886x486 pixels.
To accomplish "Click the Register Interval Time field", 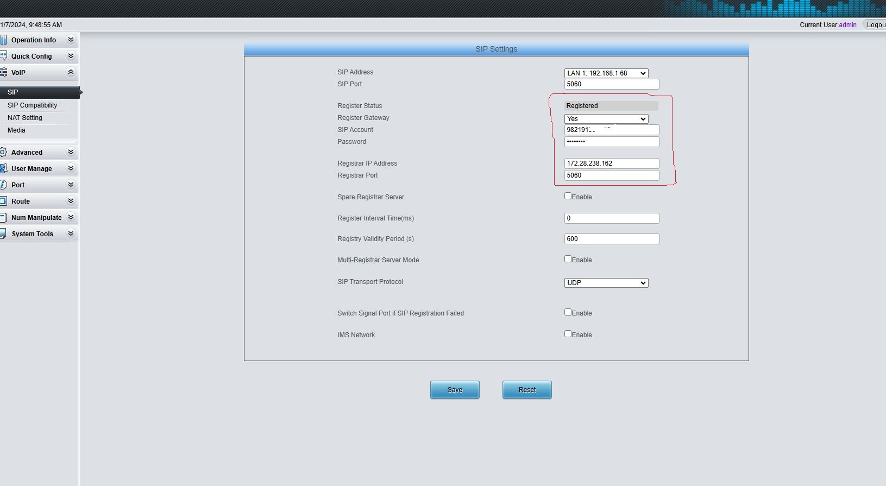I will [612, 218].
